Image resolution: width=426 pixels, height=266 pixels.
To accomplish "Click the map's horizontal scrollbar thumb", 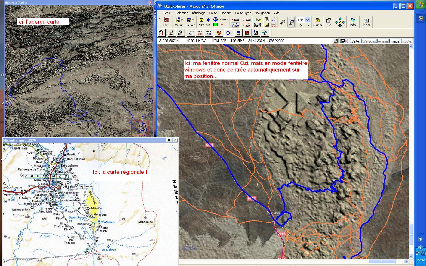I will pyautogui.click(x=382, y=262).
